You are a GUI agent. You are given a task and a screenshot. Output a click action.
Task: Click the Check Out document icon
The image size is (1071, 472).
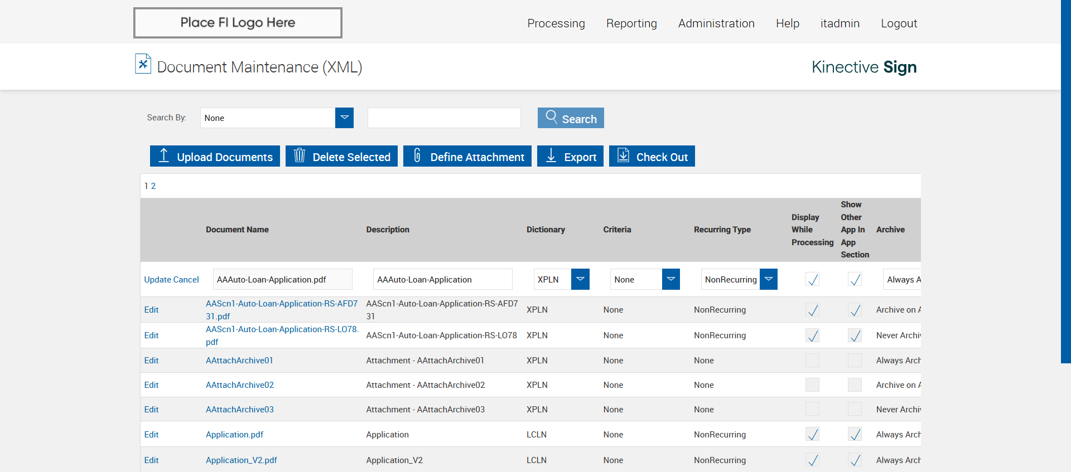[x=623, y=155]
